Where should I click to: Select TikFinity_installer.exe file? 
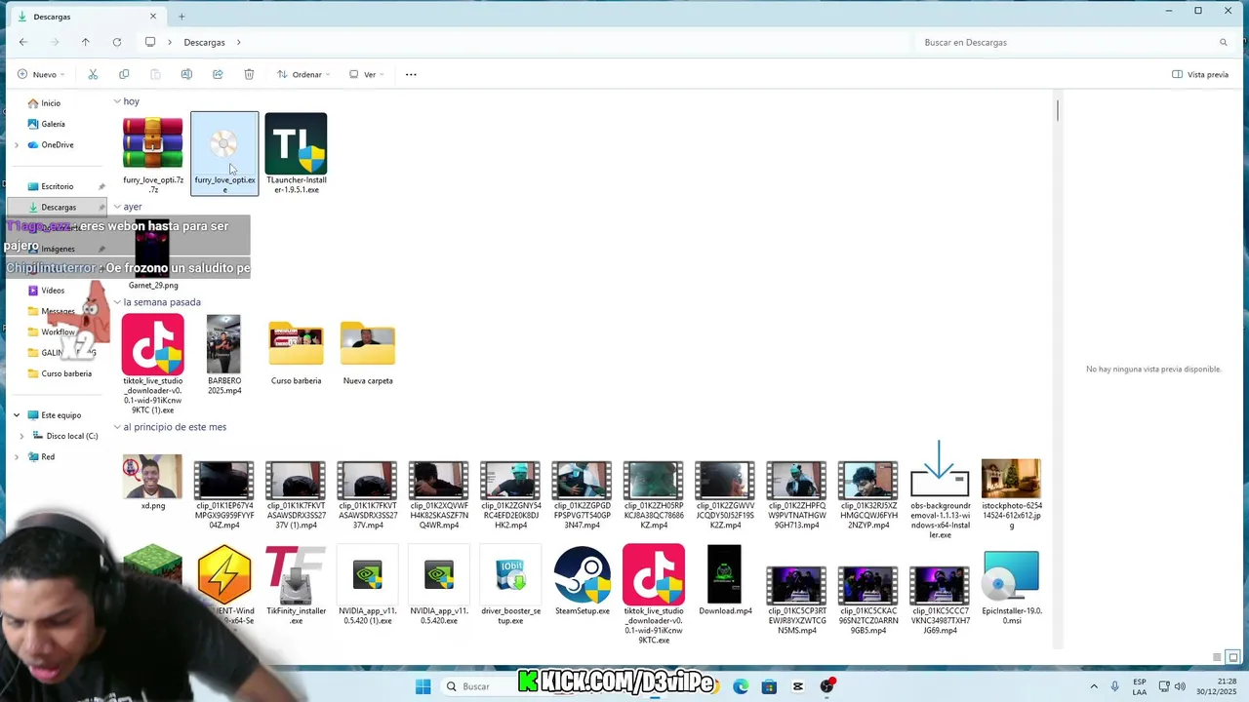[296, 586]
